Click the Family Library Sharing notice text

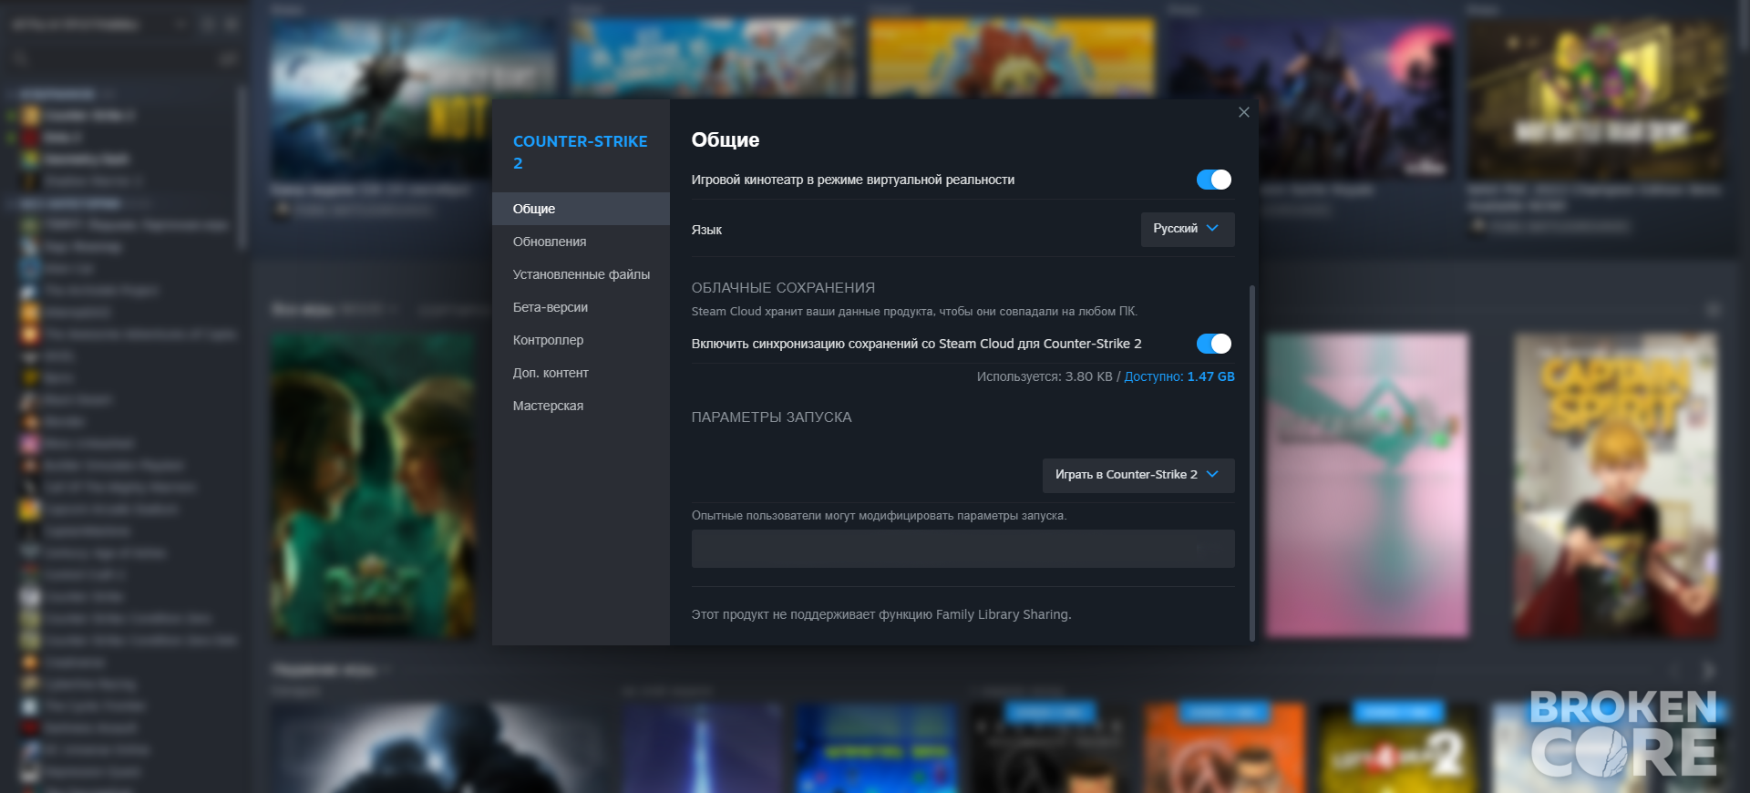click(x=881, y=614)
